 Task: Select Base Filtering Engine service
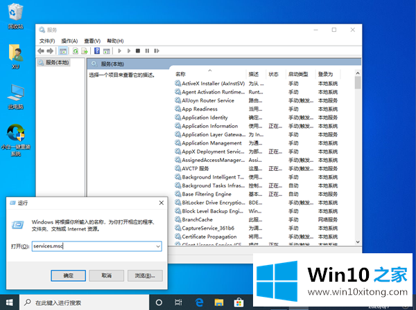point(257,194)
